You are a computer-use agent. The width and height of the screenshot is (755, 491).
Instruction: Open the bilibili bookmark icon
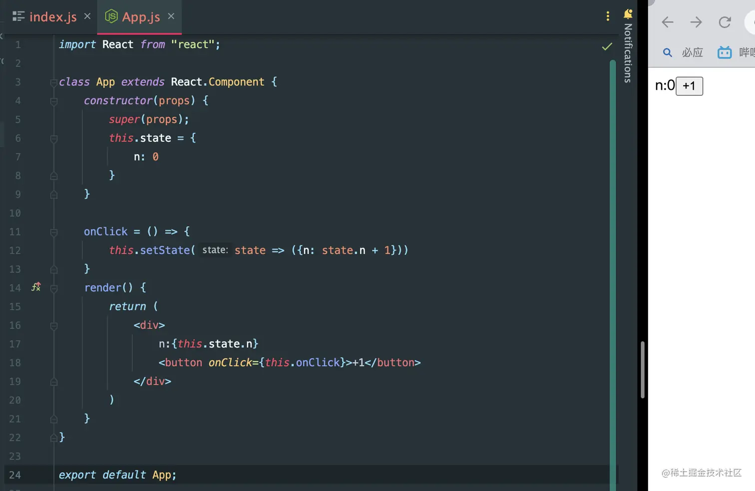click(725, 52)
